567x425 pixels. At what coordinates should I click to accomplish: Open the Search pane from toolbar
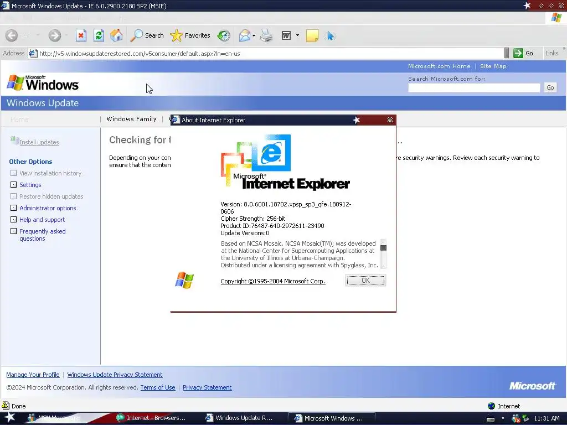point(147,35)
